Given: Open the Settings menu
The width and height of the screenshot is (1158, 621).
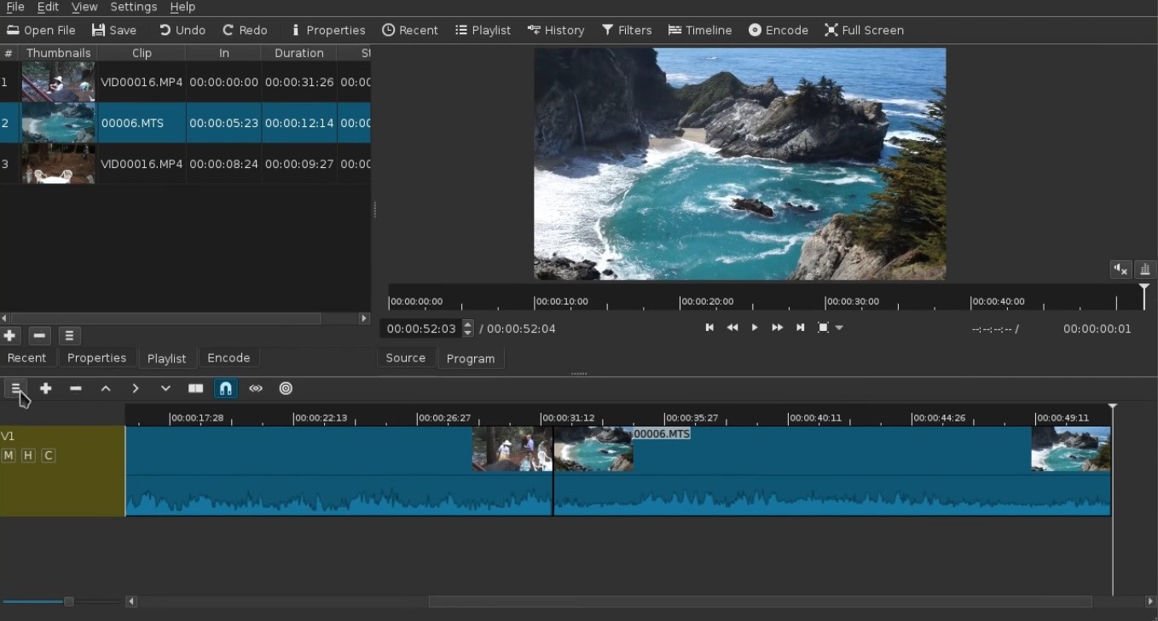Looking at the screenshot, I should [x=134, y=7].
